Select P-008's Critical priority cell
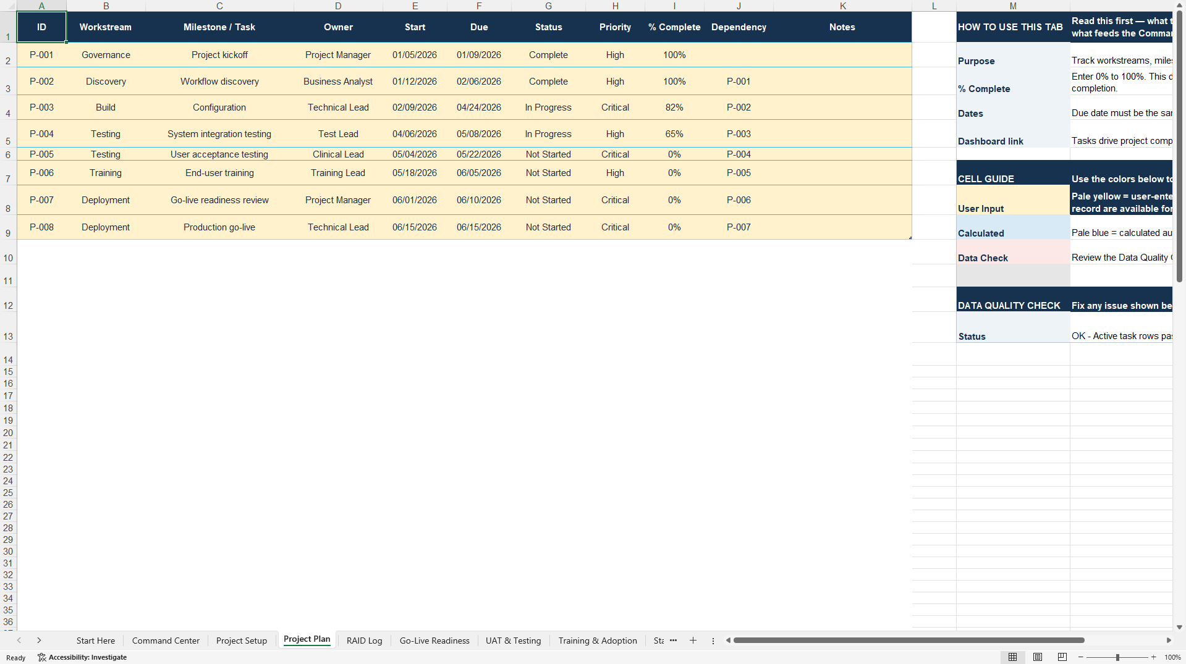 click(x=615, y=227)
